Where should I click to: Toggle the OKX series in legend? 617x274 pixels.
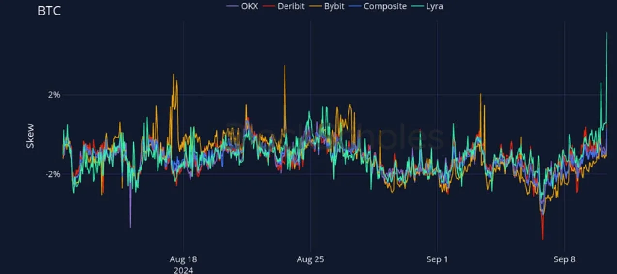coord(242,6)
